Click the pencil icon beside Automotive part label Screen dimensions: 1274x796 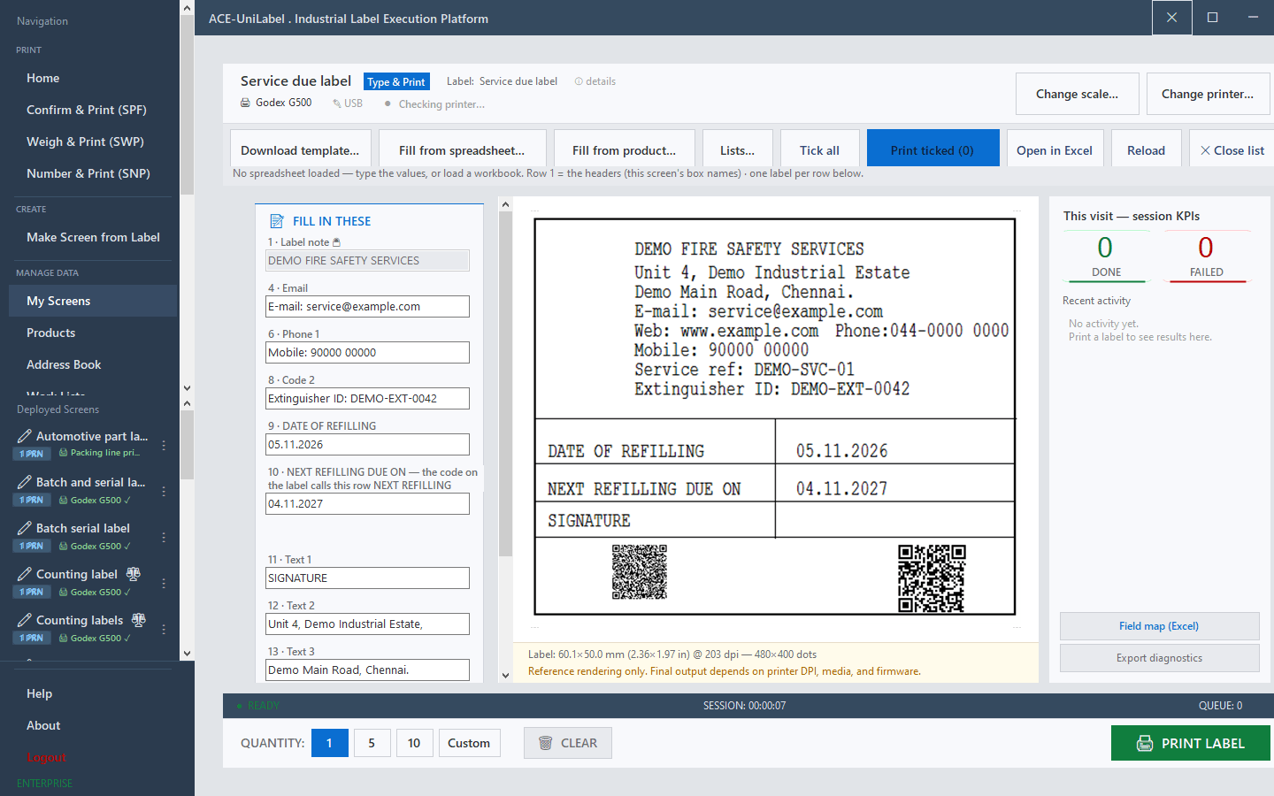point(25,436)
